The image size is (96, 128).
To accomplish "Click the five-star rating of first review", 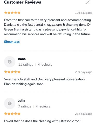I will (12, 13).
